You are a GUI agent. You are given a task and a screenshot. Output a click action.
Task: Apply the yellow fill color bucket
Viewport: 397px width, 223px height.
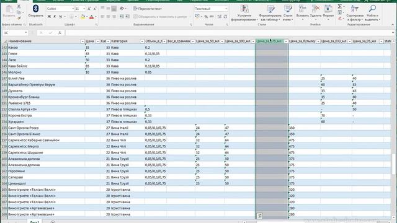point(83,17)
